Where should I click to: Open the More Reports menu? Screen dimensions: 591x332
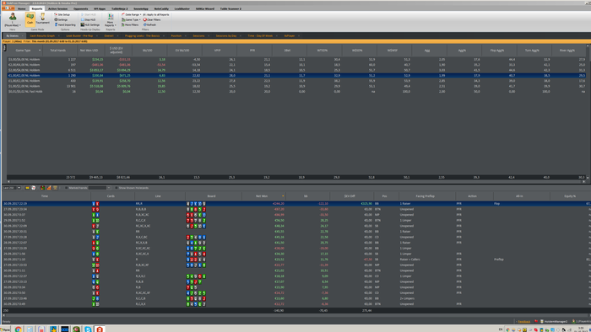[111, 20]
